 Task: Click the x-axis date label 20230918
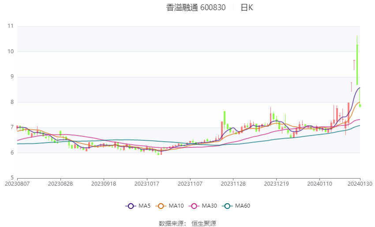[104, 184]
